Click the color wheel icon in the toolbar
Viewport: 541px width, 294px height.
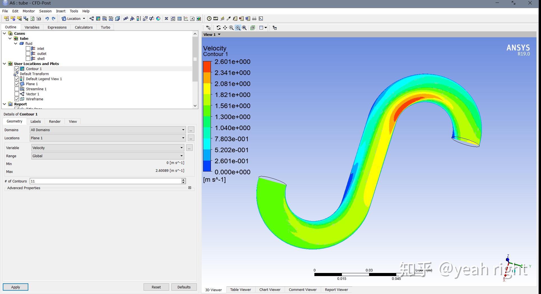(x=158, y=19)
